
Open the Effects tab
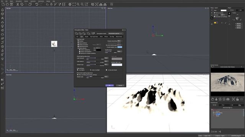tap(106, 37)
